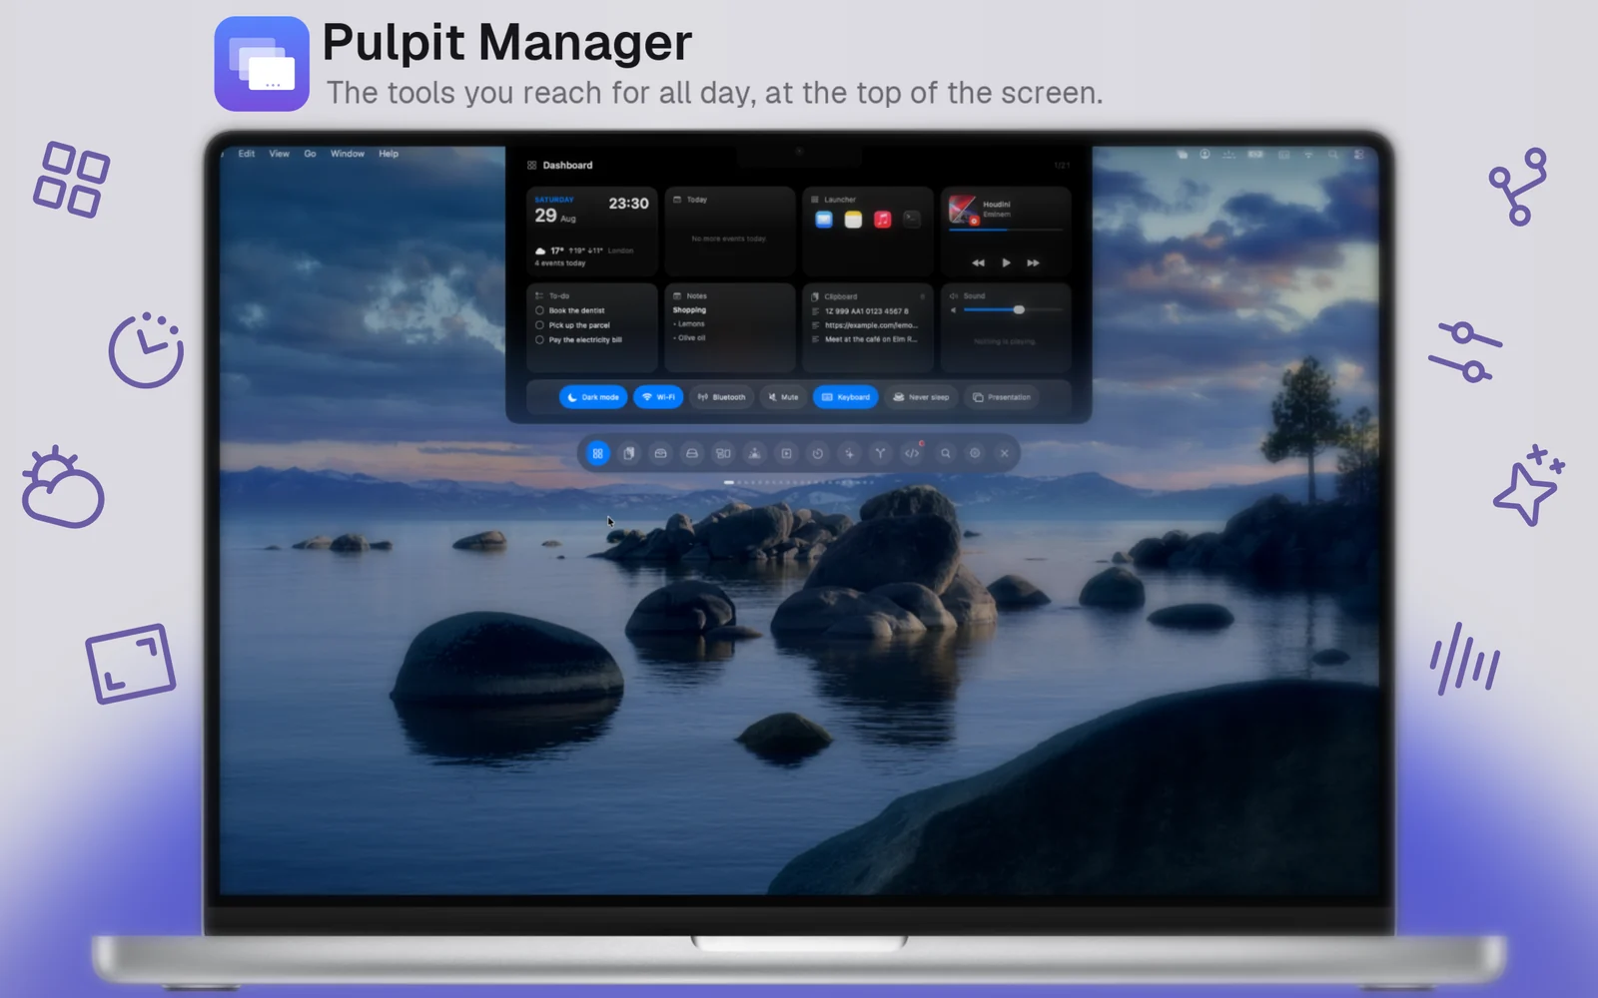Click the magnifier search icon in the pill toolbar
Viewport: 1598px width, 998px height.
click(x=945, y=453)
